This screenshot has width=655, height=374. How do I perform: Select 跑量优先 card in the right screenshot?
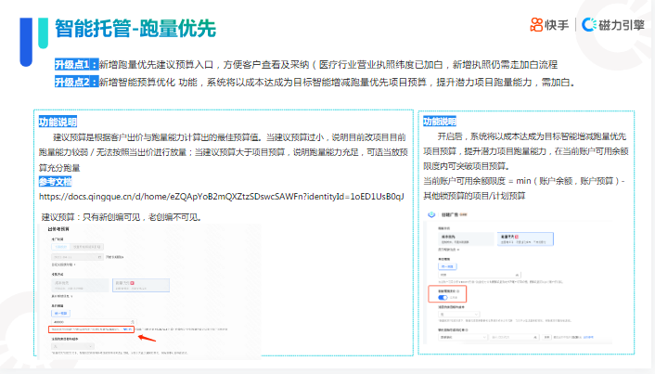(525, 239)
